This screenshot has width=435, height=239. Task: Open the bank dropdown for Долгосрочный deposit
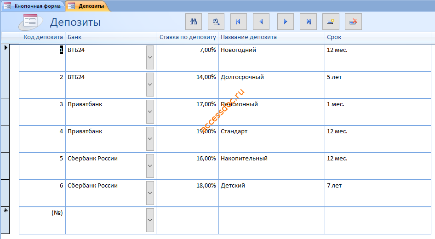pyautogui.click(x=150, y=85)
